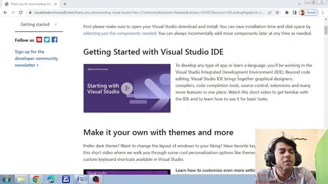Open the OBS recorder taskbar icon
This screenshot has width=328, height=184.
coord(96,179)
